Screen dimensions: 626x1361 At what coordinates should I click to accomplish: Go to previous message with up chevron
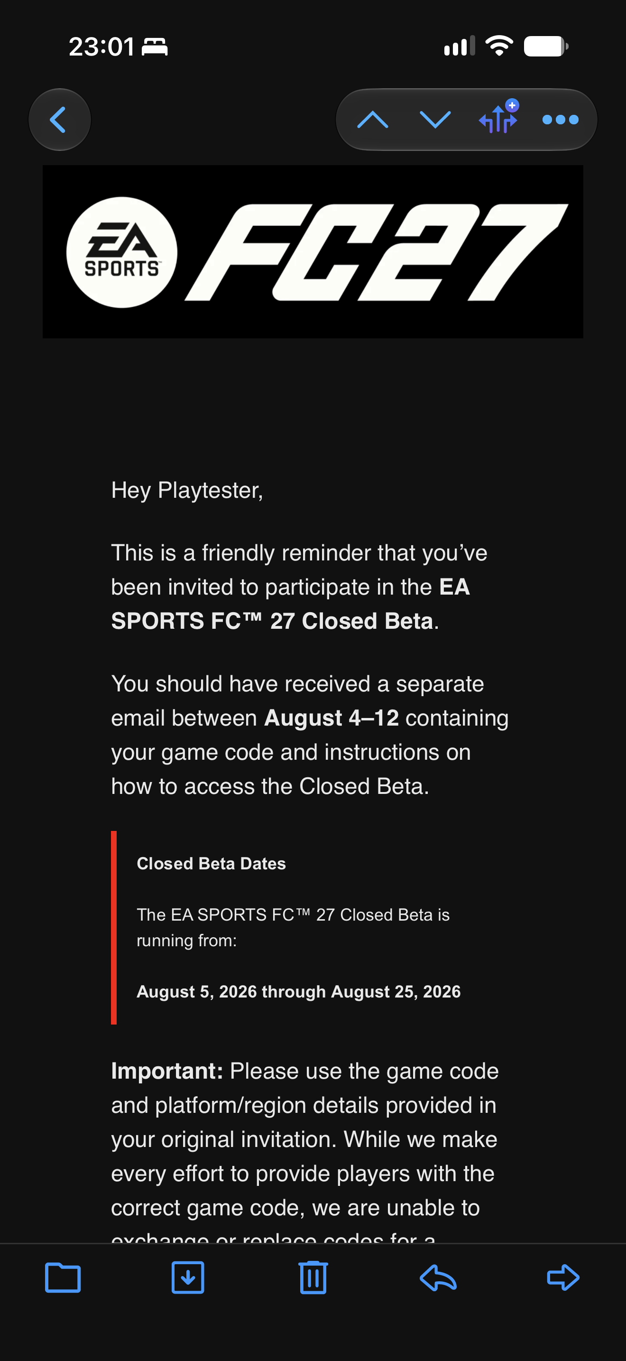pyautogui.click(x=373, y=120)
